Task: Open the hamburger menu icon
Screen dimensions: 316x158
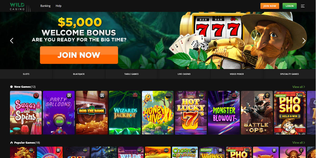Action: [303, 6]
